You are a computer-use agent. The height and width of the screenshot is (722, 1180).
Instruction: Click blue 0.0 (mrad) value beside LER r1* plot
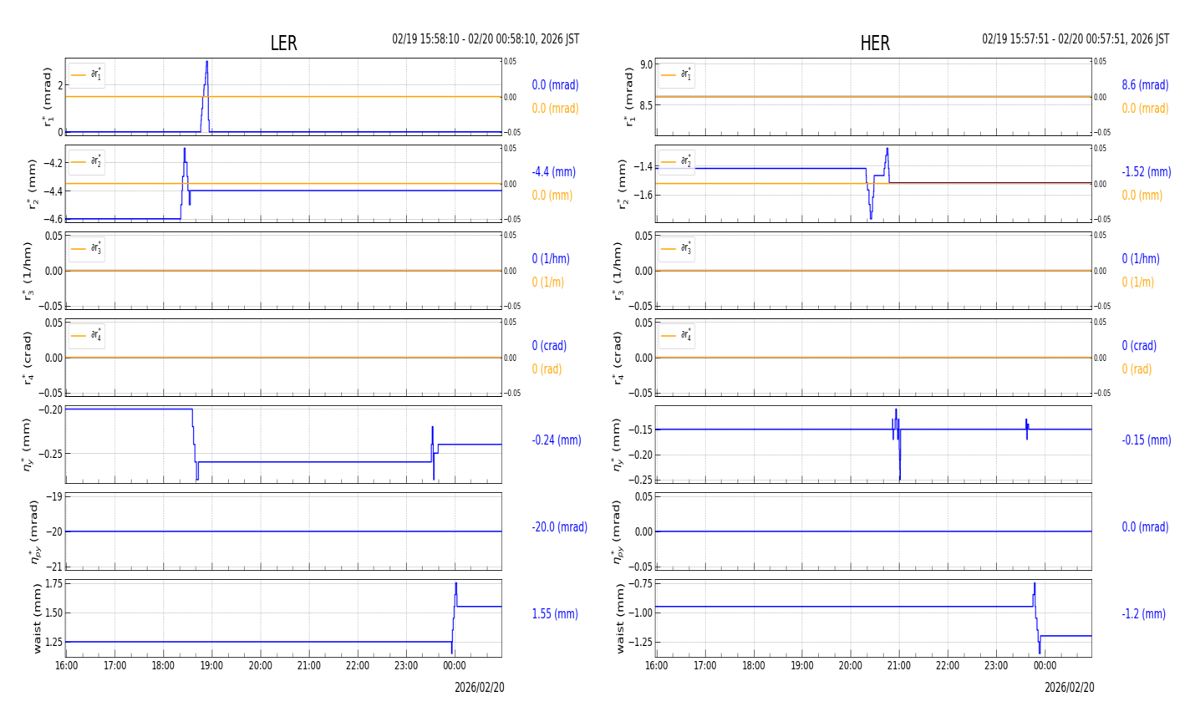pos(555,85)
